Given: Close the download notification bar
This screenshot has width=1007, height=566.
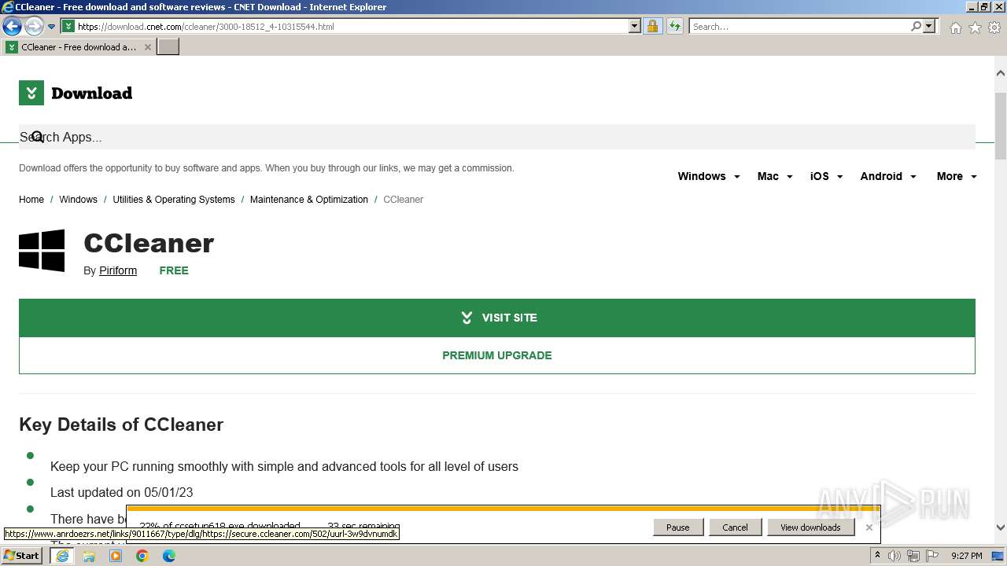Looking at the screenshot, I should click(869, 527).
